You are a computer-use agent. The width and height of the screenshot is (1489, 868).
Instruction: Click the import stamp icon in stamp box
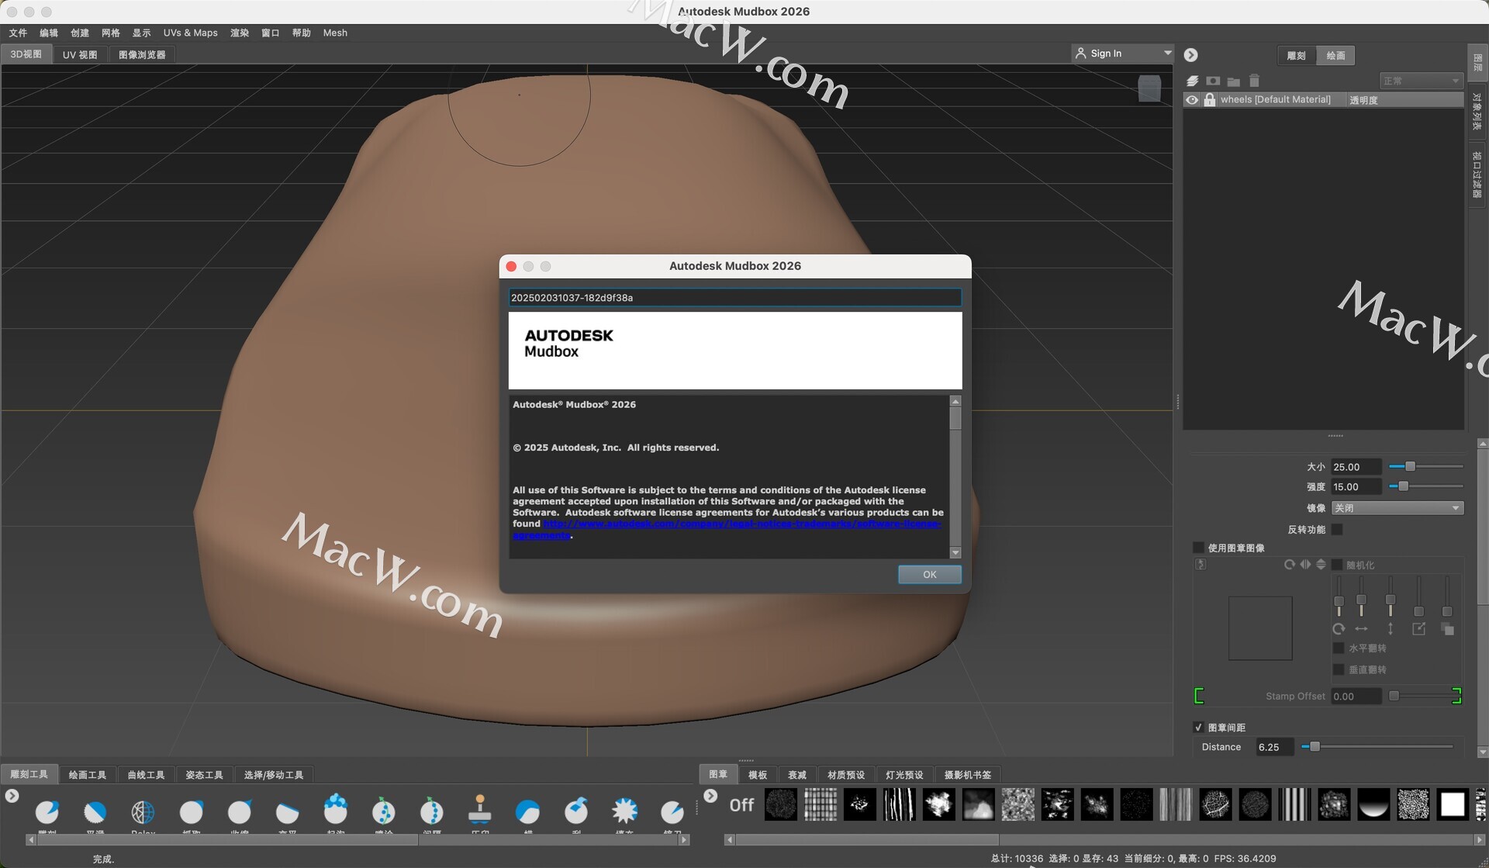pos(1201,565)
